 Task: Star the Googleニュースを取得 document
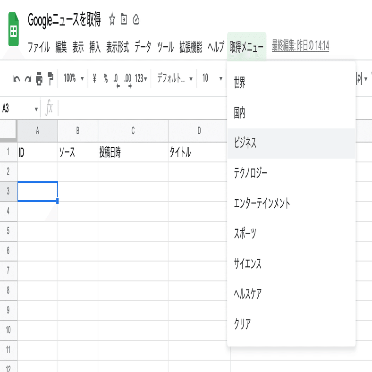click(x=112, y=19)
